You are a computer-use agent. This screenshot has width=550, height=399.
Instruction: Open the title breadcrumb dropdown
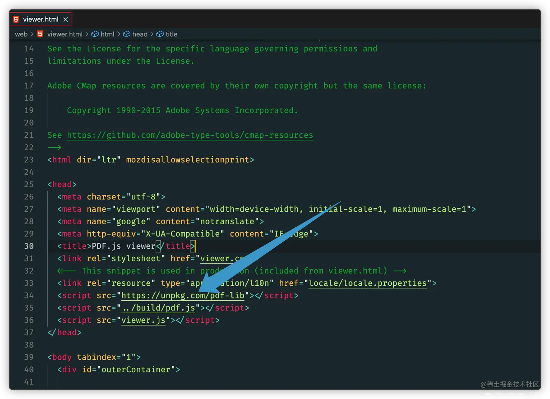point(171,34)
